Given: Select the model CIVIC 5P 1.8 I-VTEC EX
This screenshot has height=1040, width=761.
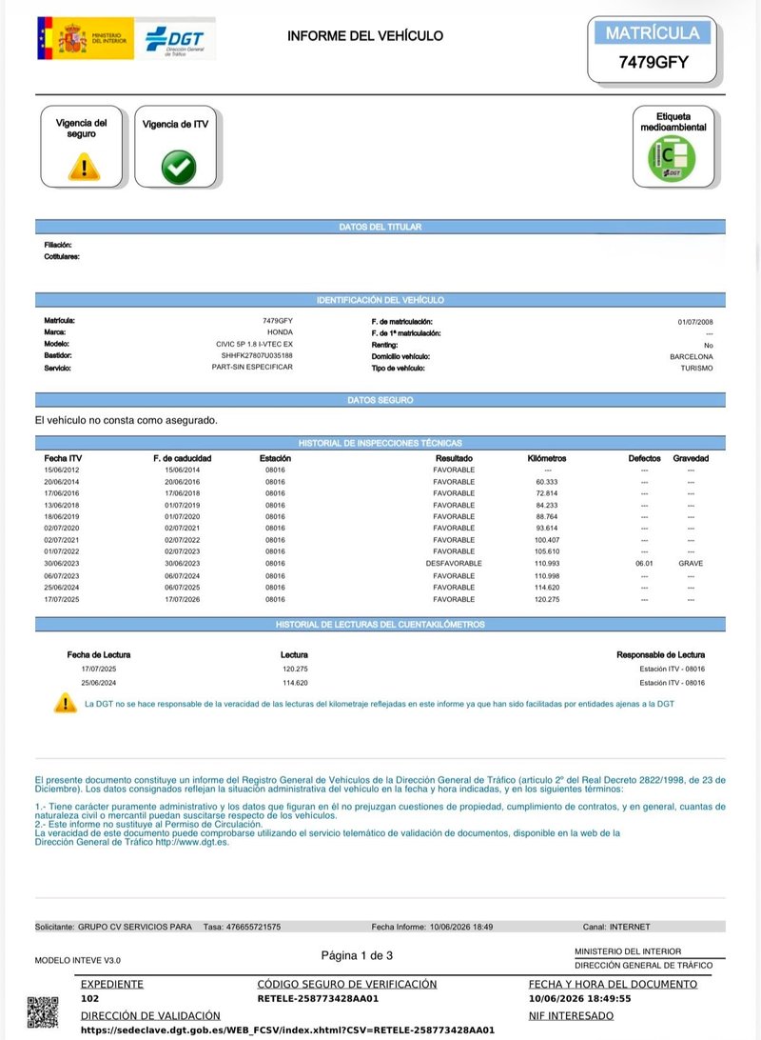Looking at the screenshot, I should [254, 344].
